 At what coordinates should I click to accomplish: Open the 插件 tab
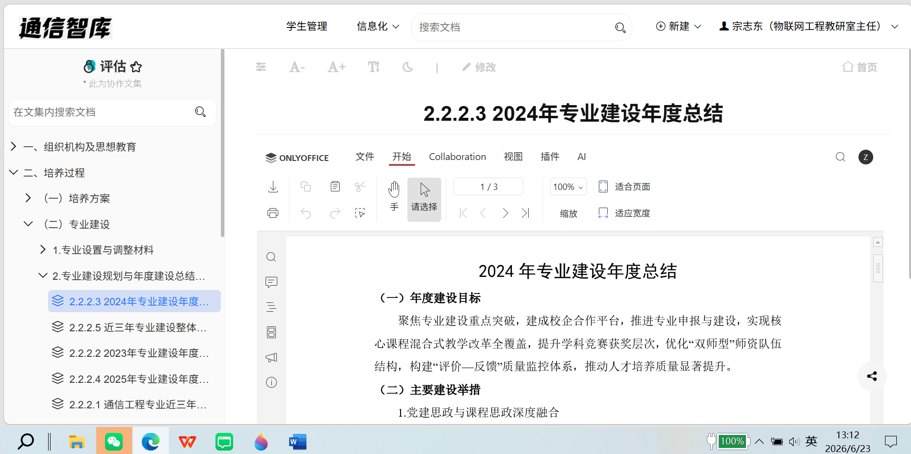[x=550, y=157]
